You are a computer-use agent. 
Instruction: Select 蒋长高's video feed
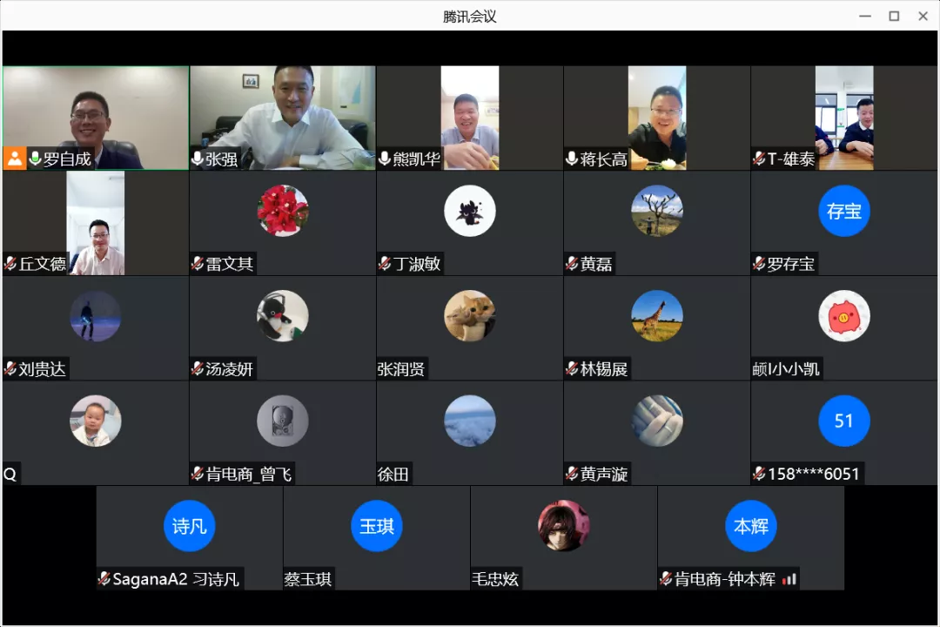tap(657, 118)
